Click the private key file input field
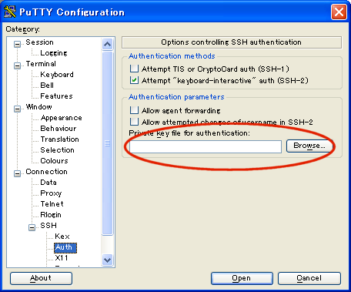Screen dimensions: 351x292 (206, 146)
